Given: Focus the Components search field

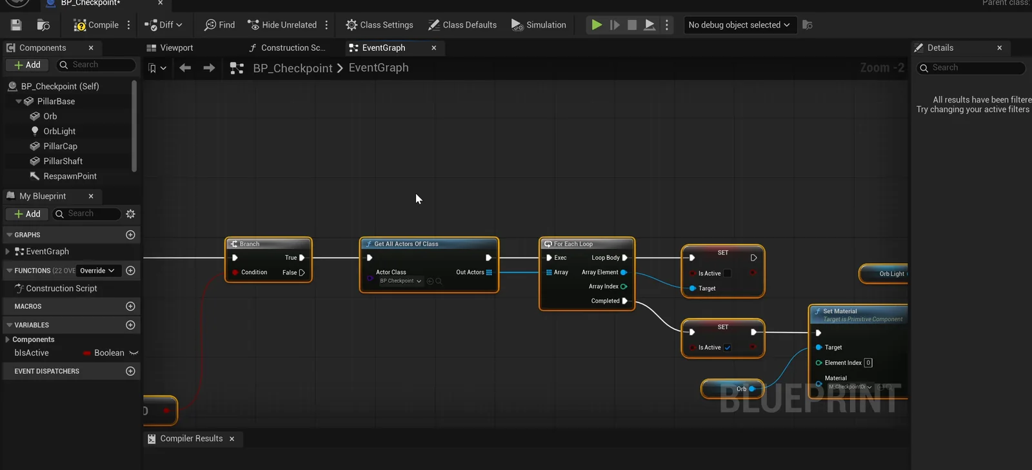Looking at the screenshot, I should [97, 65].
